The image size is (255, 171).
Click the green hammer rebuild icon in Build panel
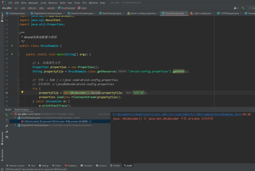7,114
